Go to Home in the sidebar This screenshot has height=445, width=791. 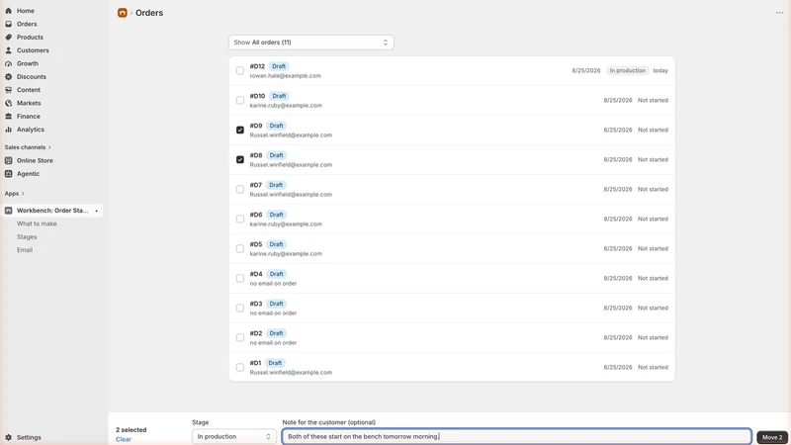tap(26, 11)
